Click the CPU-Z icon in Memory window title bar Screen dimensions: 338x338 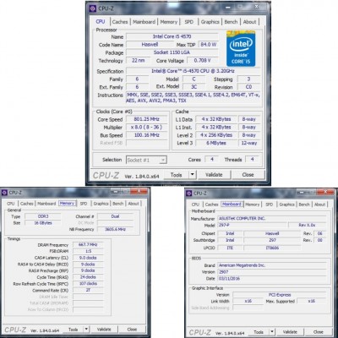tap(4, 193)
